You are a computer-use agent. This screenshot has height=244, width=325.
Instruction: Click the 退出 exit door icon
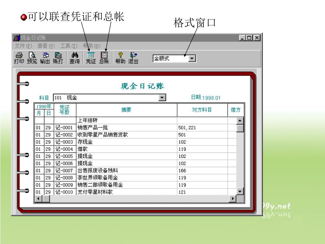pyautogui.click(x=133, y=58)
